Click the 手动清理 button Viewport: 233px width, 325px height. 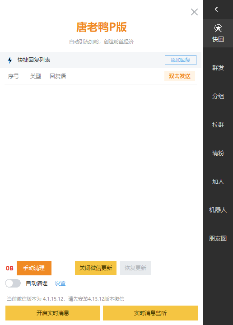coord(34,268)
